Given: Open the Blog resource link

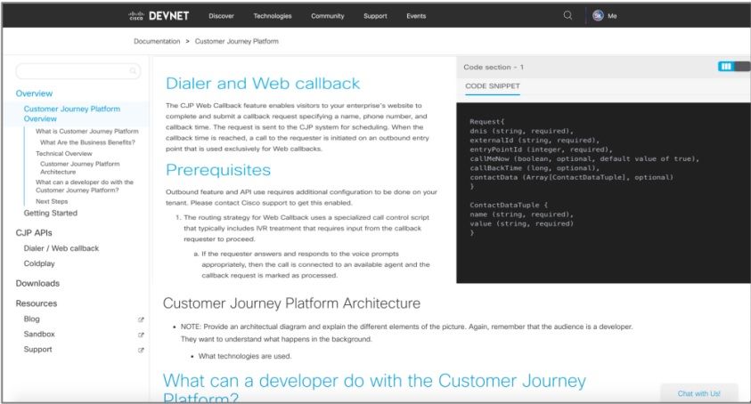Looking at the screenshot, I should [x=31, y=319].
